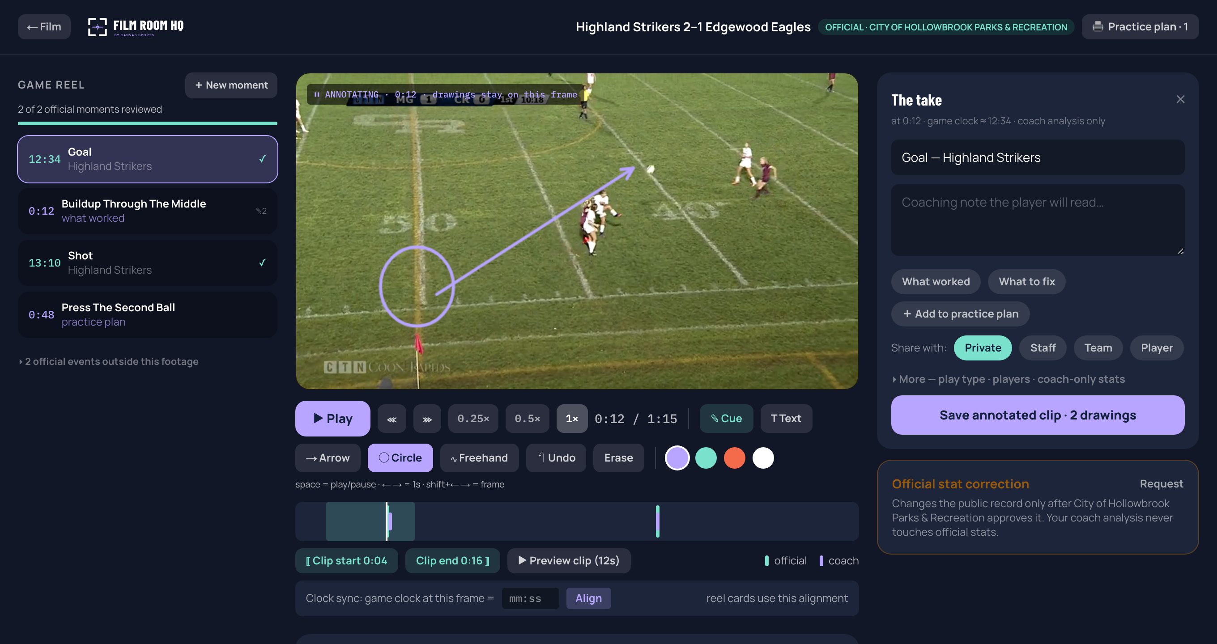
Task: Expand 2 official events outside this footage
Action: click(108, 362)
